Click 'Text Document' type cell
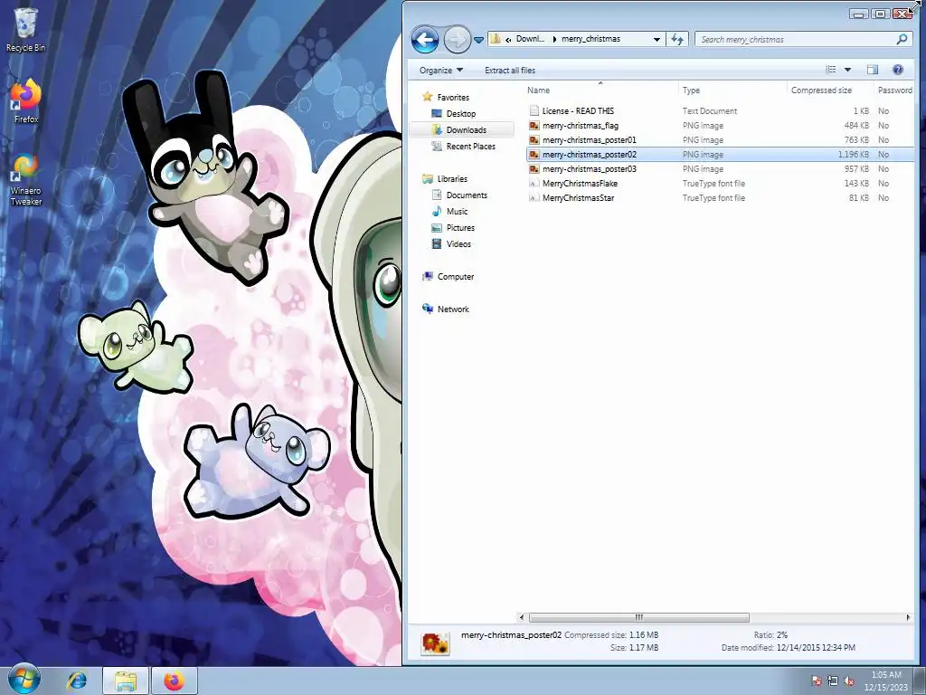Screen dimensions: 926x695 [710, 110]
